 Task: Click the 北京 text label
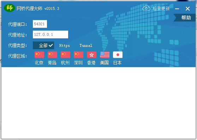point(39,63)
